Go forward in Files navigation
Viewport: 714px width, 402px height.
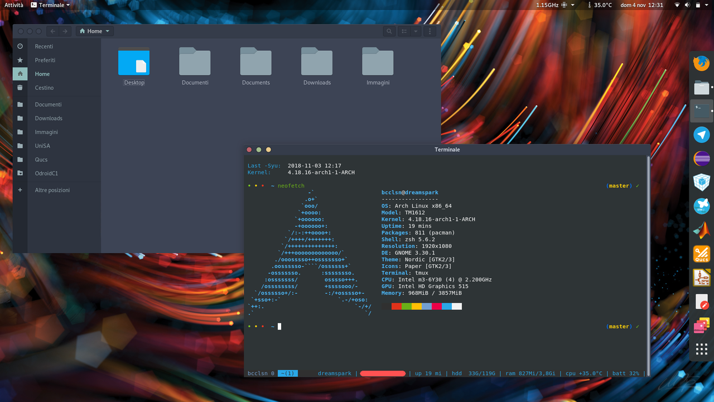65,31
